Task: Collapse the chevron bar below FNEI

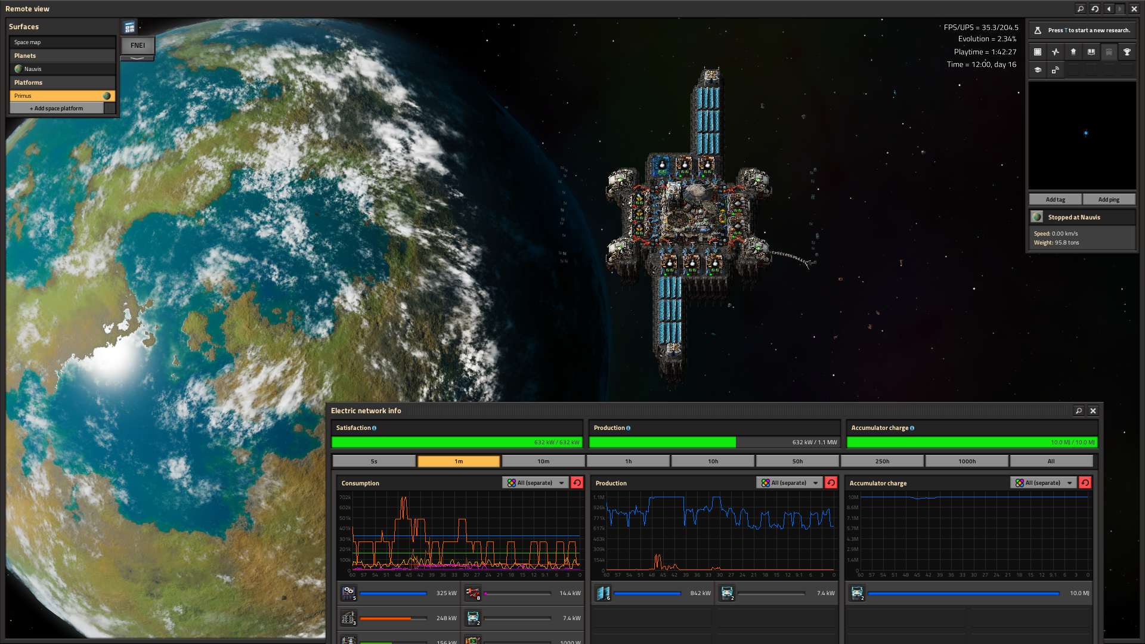Action: (x=137, y=58)
